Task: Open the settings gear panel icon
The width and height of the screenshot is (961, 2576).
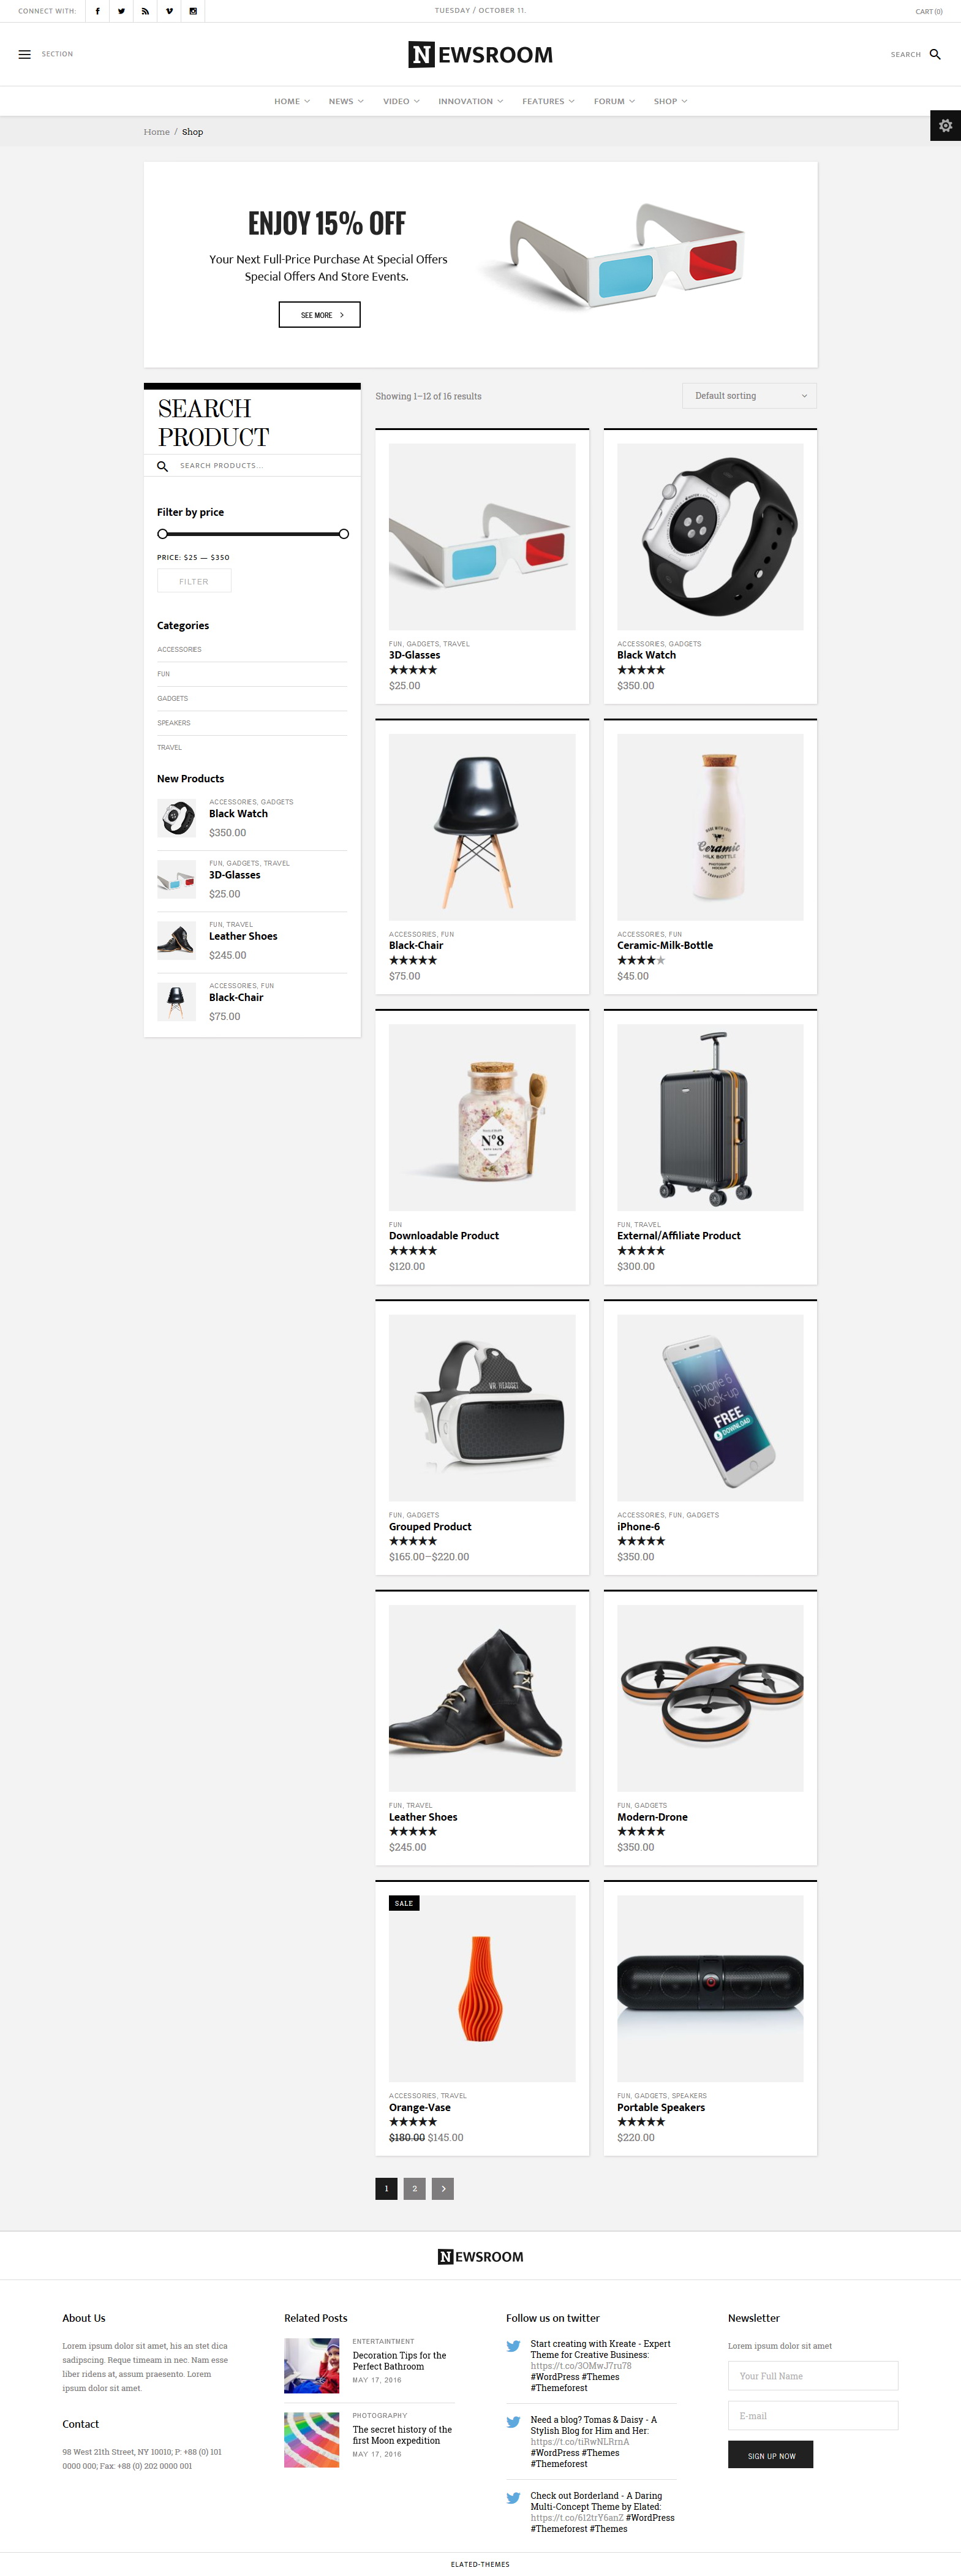Action: coord(945,126)
